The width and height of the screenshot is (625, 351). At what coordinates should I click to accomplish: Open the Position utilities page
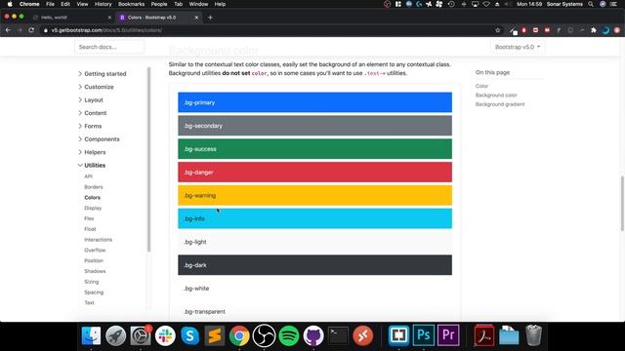click(94, 260)
